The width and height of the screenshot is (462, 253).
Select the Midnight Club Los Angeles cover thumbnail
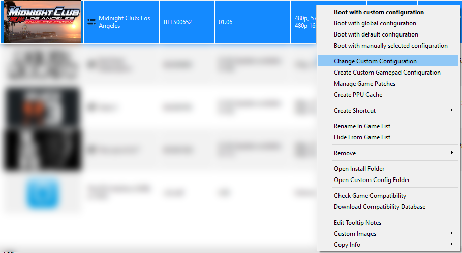(x=42, y=22)
